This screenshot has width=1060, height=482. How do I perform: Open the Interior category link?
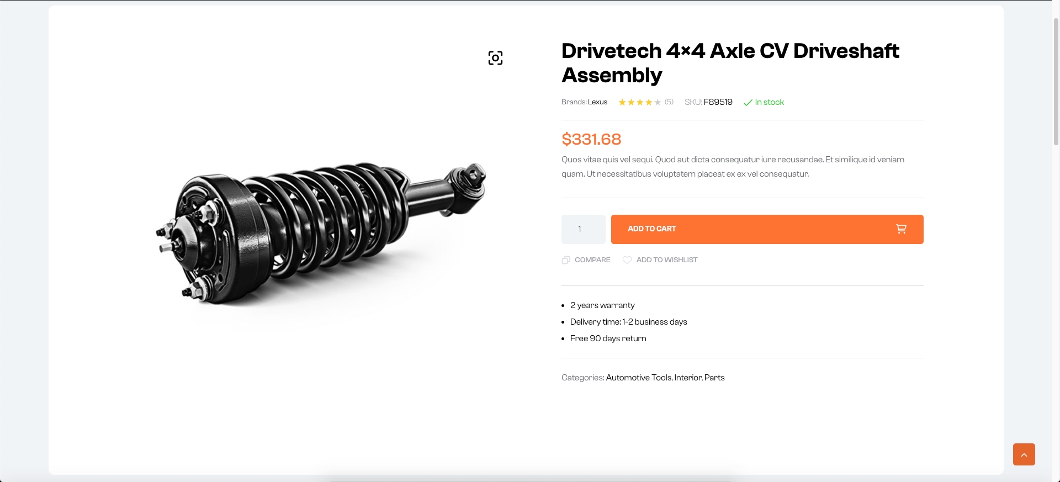[x=688, y=378]
